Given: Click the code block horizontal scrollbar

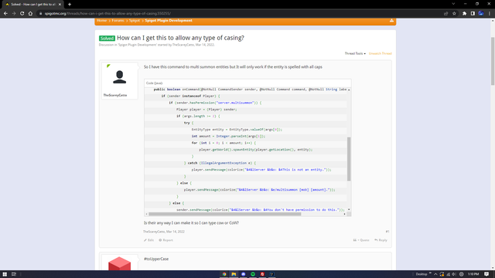Looking at the screenshot, I should pyautogui.click(x=225, y=214).
